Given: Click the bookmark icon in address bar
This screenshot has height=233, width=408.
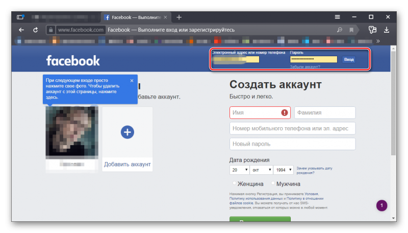Looking at the screenshot, I should [351, 30].
